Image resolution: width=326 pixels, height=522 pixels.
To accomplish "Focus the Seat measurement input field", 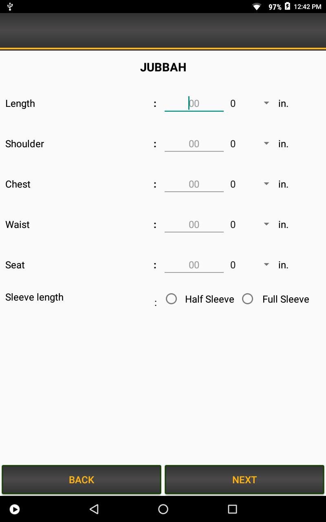I will coord(194,265).
